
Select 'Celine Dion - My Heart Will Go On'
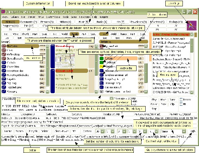pyautogui.click(x=171, y=88)
